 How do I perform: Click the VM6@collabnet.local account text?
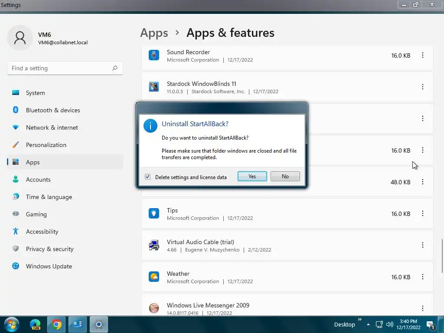click(63, 42)
